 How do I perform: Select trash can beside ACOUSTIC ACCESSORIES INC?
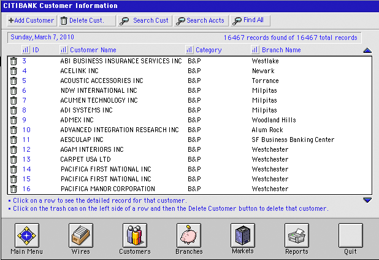[13, 81]
